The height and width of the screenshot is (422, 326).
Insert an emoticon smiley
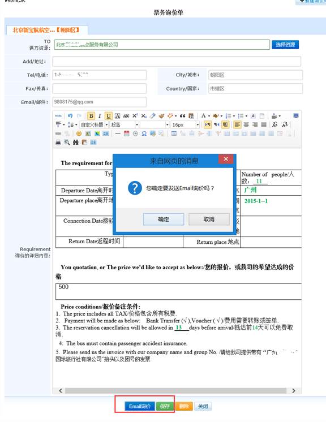click(79, 134)
